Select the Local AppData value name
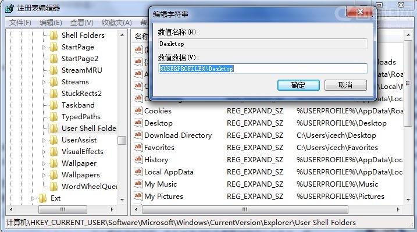This screenshot has width=417, height=232. 169,172
